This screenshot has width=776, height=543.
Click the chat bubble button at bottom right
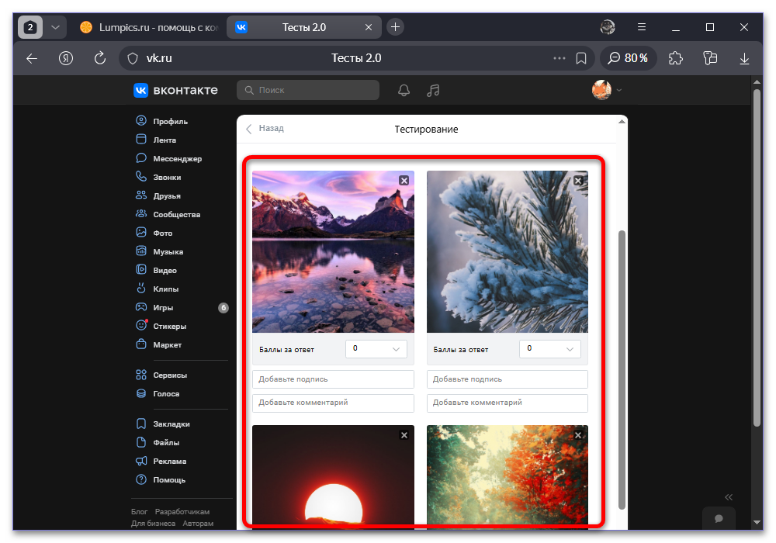click(719, 518)
